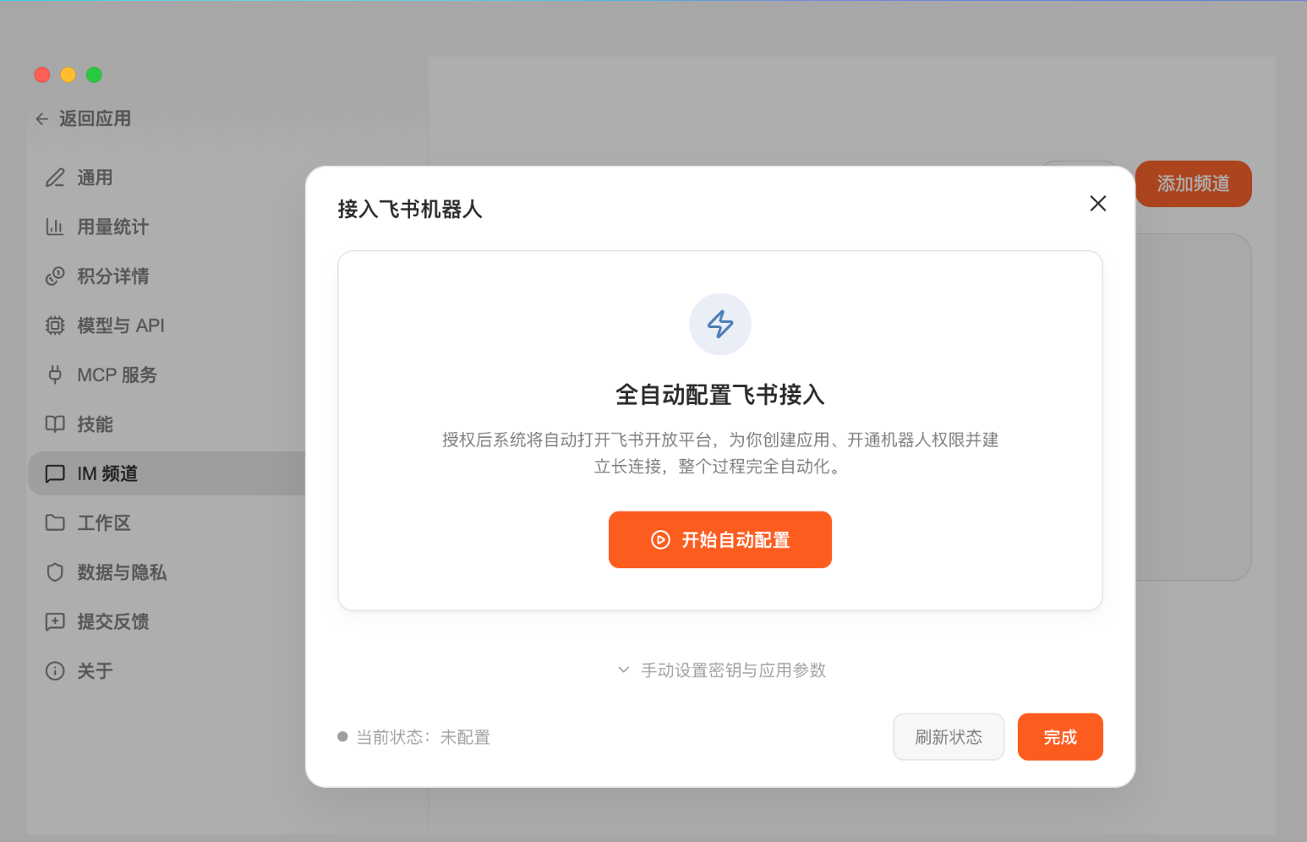Click the 全自动配置飞书接入 heading

click(x=720, y=395)
